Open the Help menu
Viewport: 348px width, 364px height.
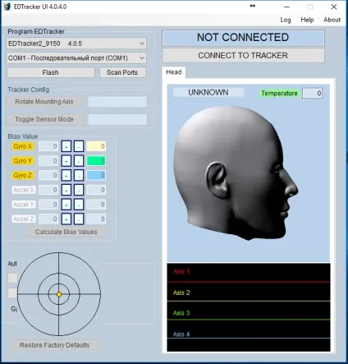tap(307, 20)
